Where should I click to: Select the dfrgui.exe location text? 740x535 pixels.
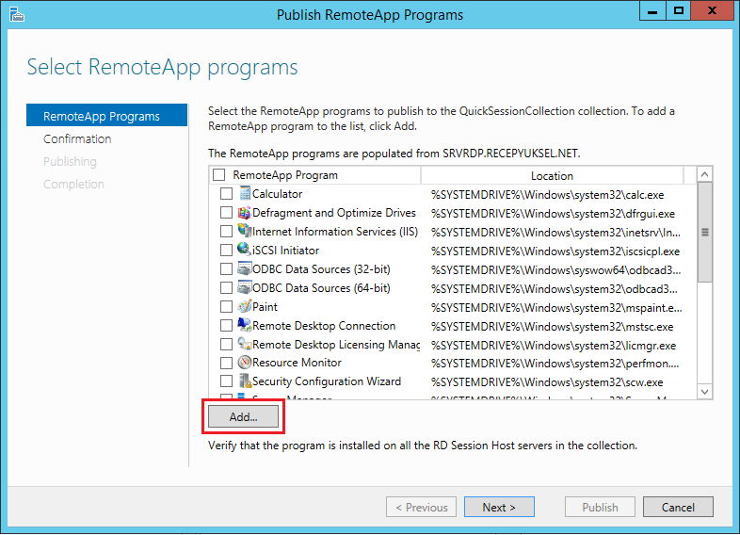[x=553, y=214]
